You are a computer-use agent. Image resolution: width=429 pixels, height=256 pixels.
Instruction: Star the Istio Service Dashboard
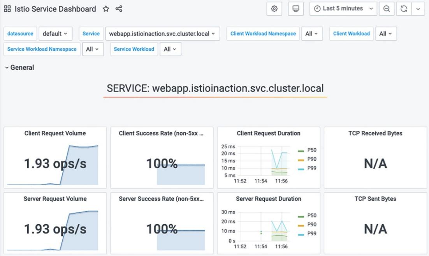(x=106, y=9)
